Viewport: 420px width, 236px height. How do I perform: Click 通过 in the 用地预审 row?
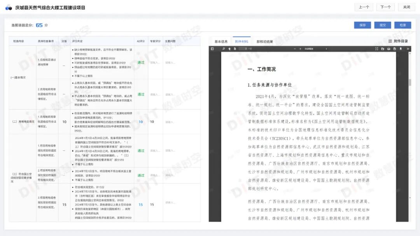point(141,62)
